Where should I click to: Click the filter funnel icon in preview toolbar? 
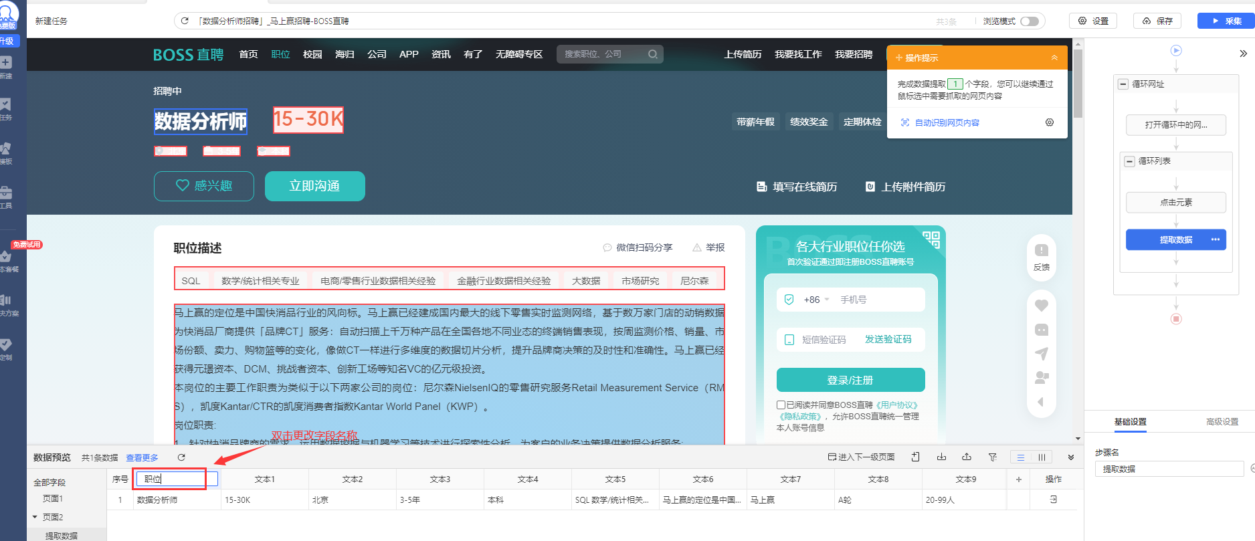click(x=993, y=457)
